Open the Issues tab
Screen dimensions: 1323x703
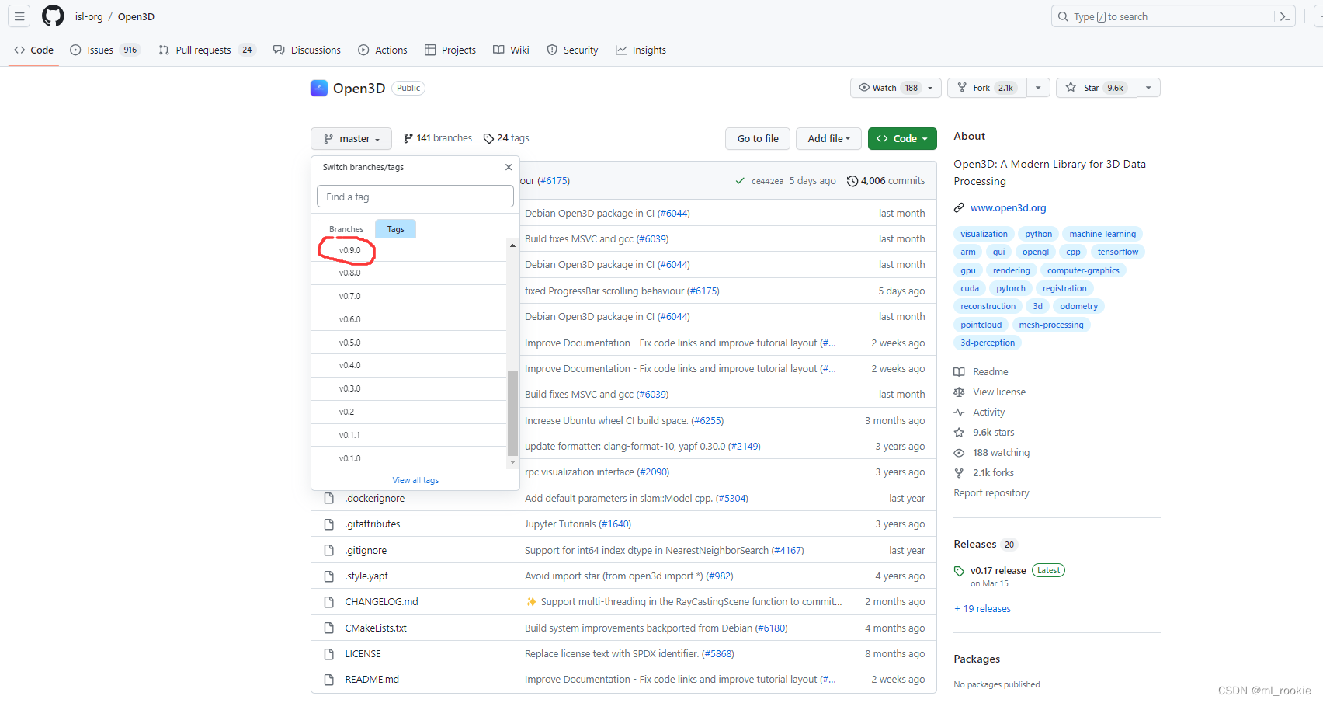[105, 50]
